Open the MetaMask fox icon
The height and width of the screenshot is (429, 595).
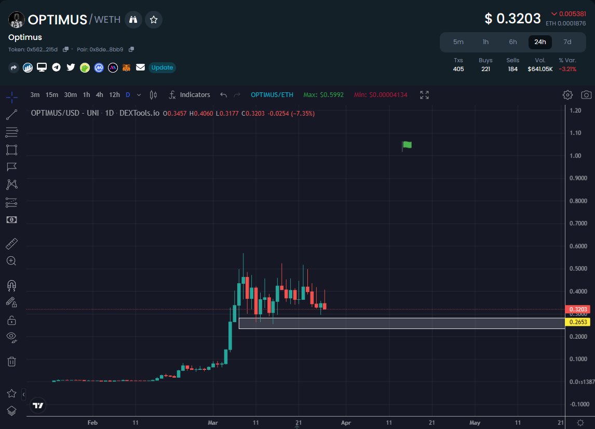(127, 67)
